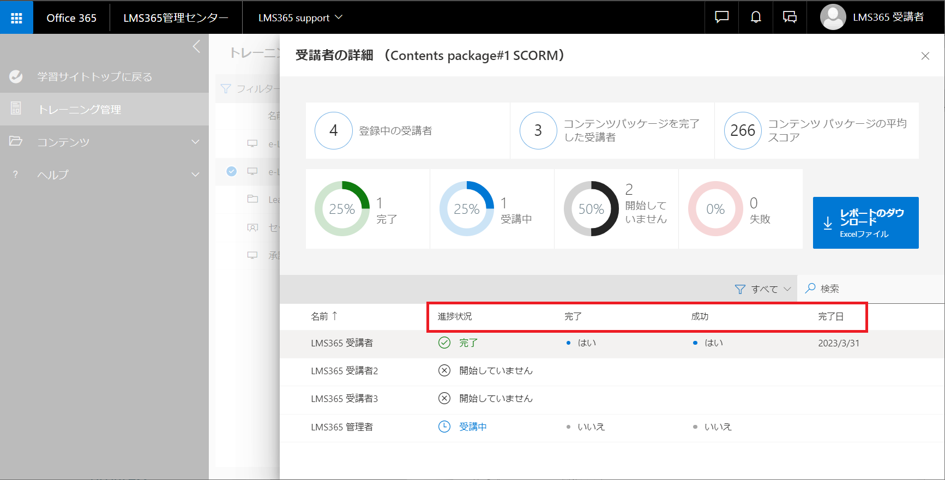Select トレーニング管理 in the sidebar
945x480 pixels.
coord(104,109)
